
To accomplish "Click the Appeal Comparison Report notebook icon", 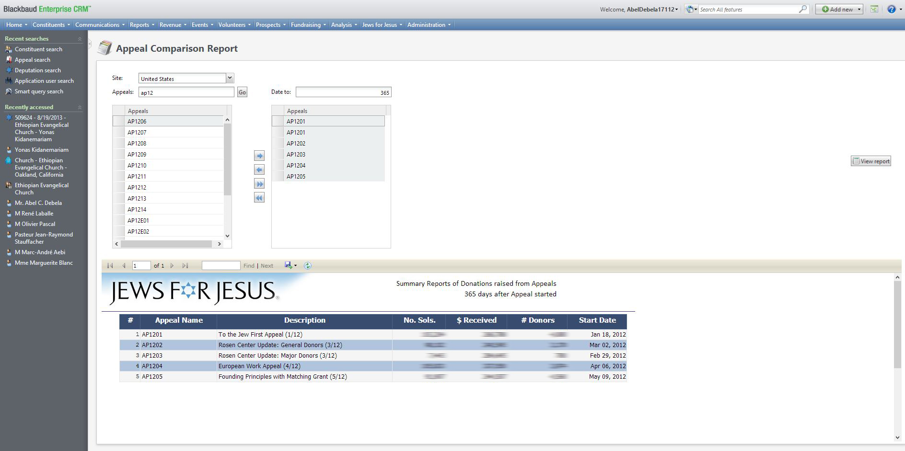I will [104, 48].
